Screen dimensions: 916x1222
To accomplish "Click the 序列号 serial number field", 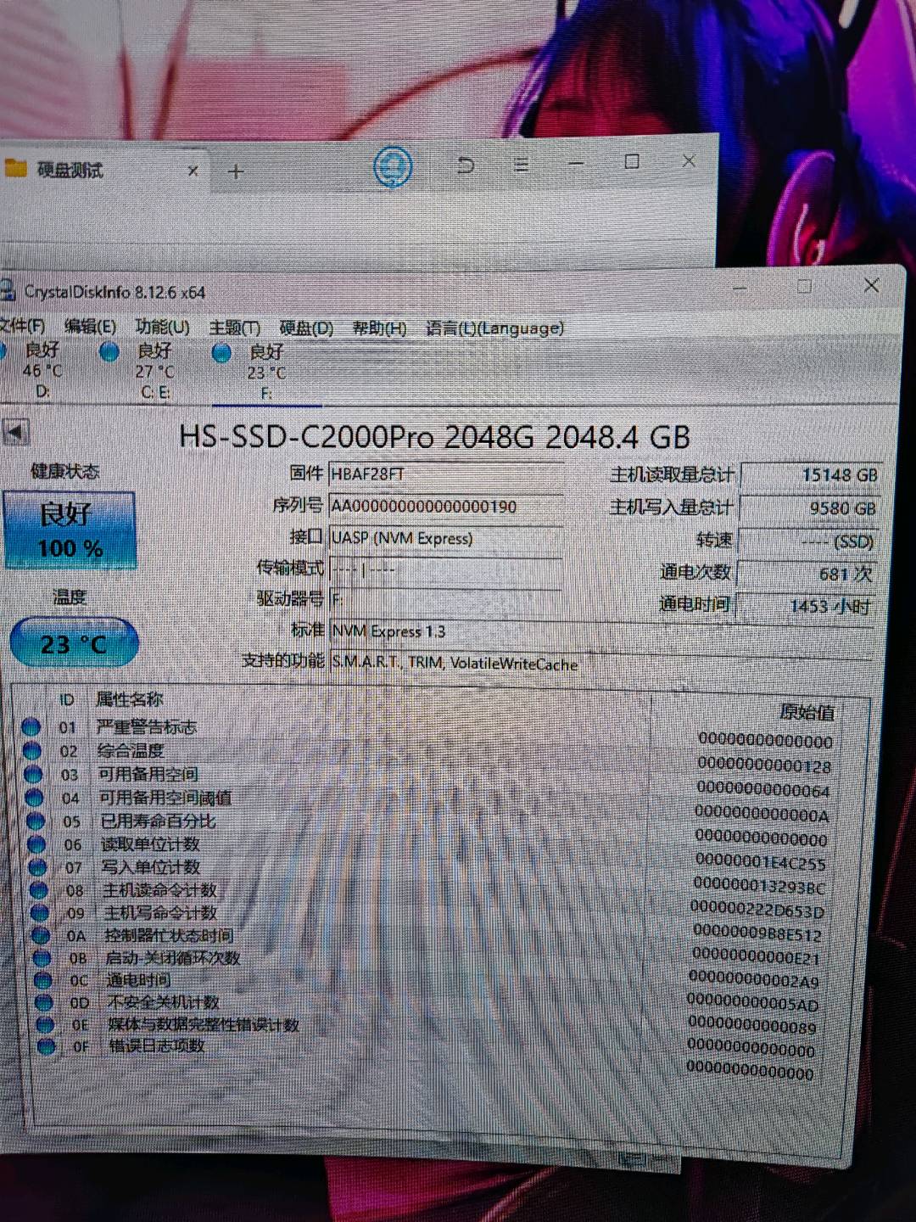I will 446,506.
